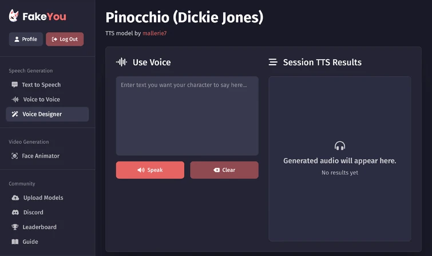Screen dimensions: 432x256
Task: Click the Voice Designer wand icon
Action: [x=15, y=114]
